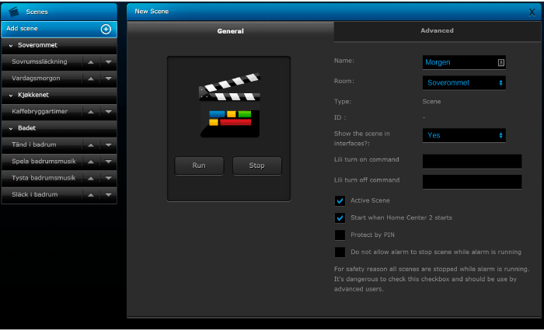The height and width of the screenshot is (331, 544).
Task: Click the plus icon beside Add scene
Action: [106, 29]
